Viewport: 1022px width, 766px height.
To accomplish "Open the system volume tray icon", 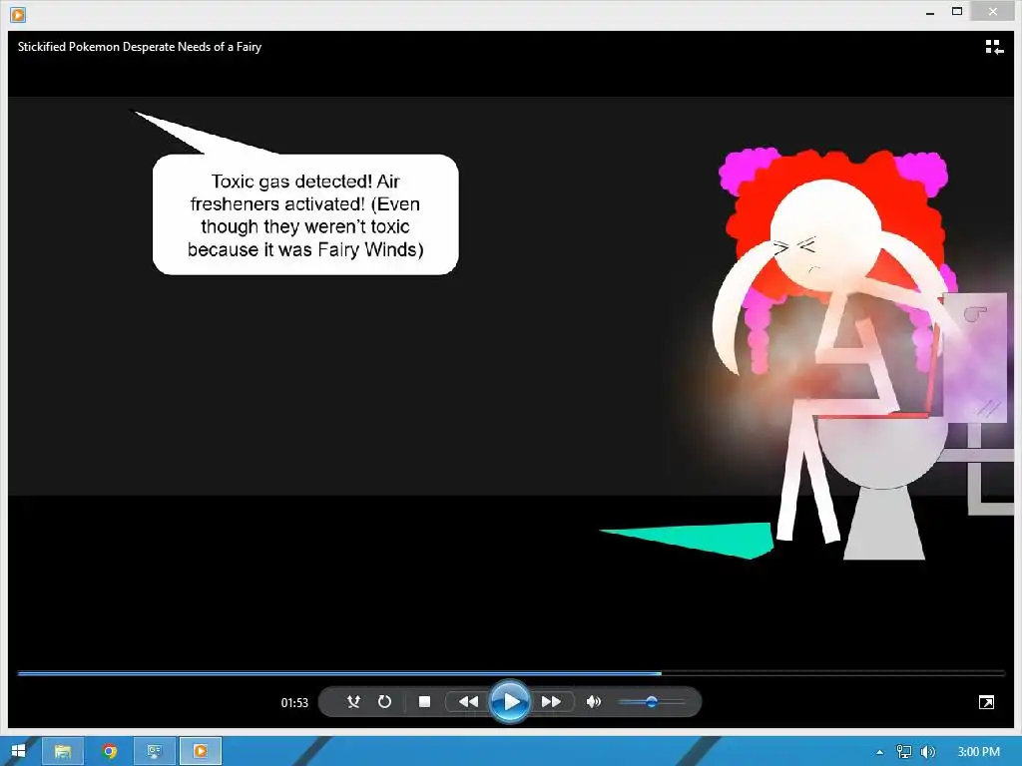I will [928, 752].
